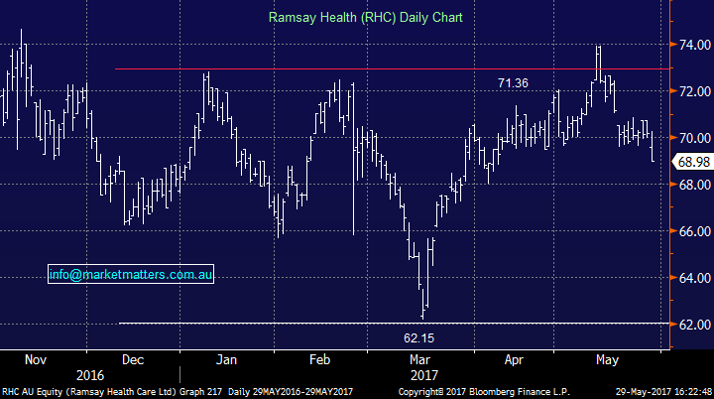Click the Jan month label
The width and height of the screenshot is (714, 399).
click(x=226, y=359)
